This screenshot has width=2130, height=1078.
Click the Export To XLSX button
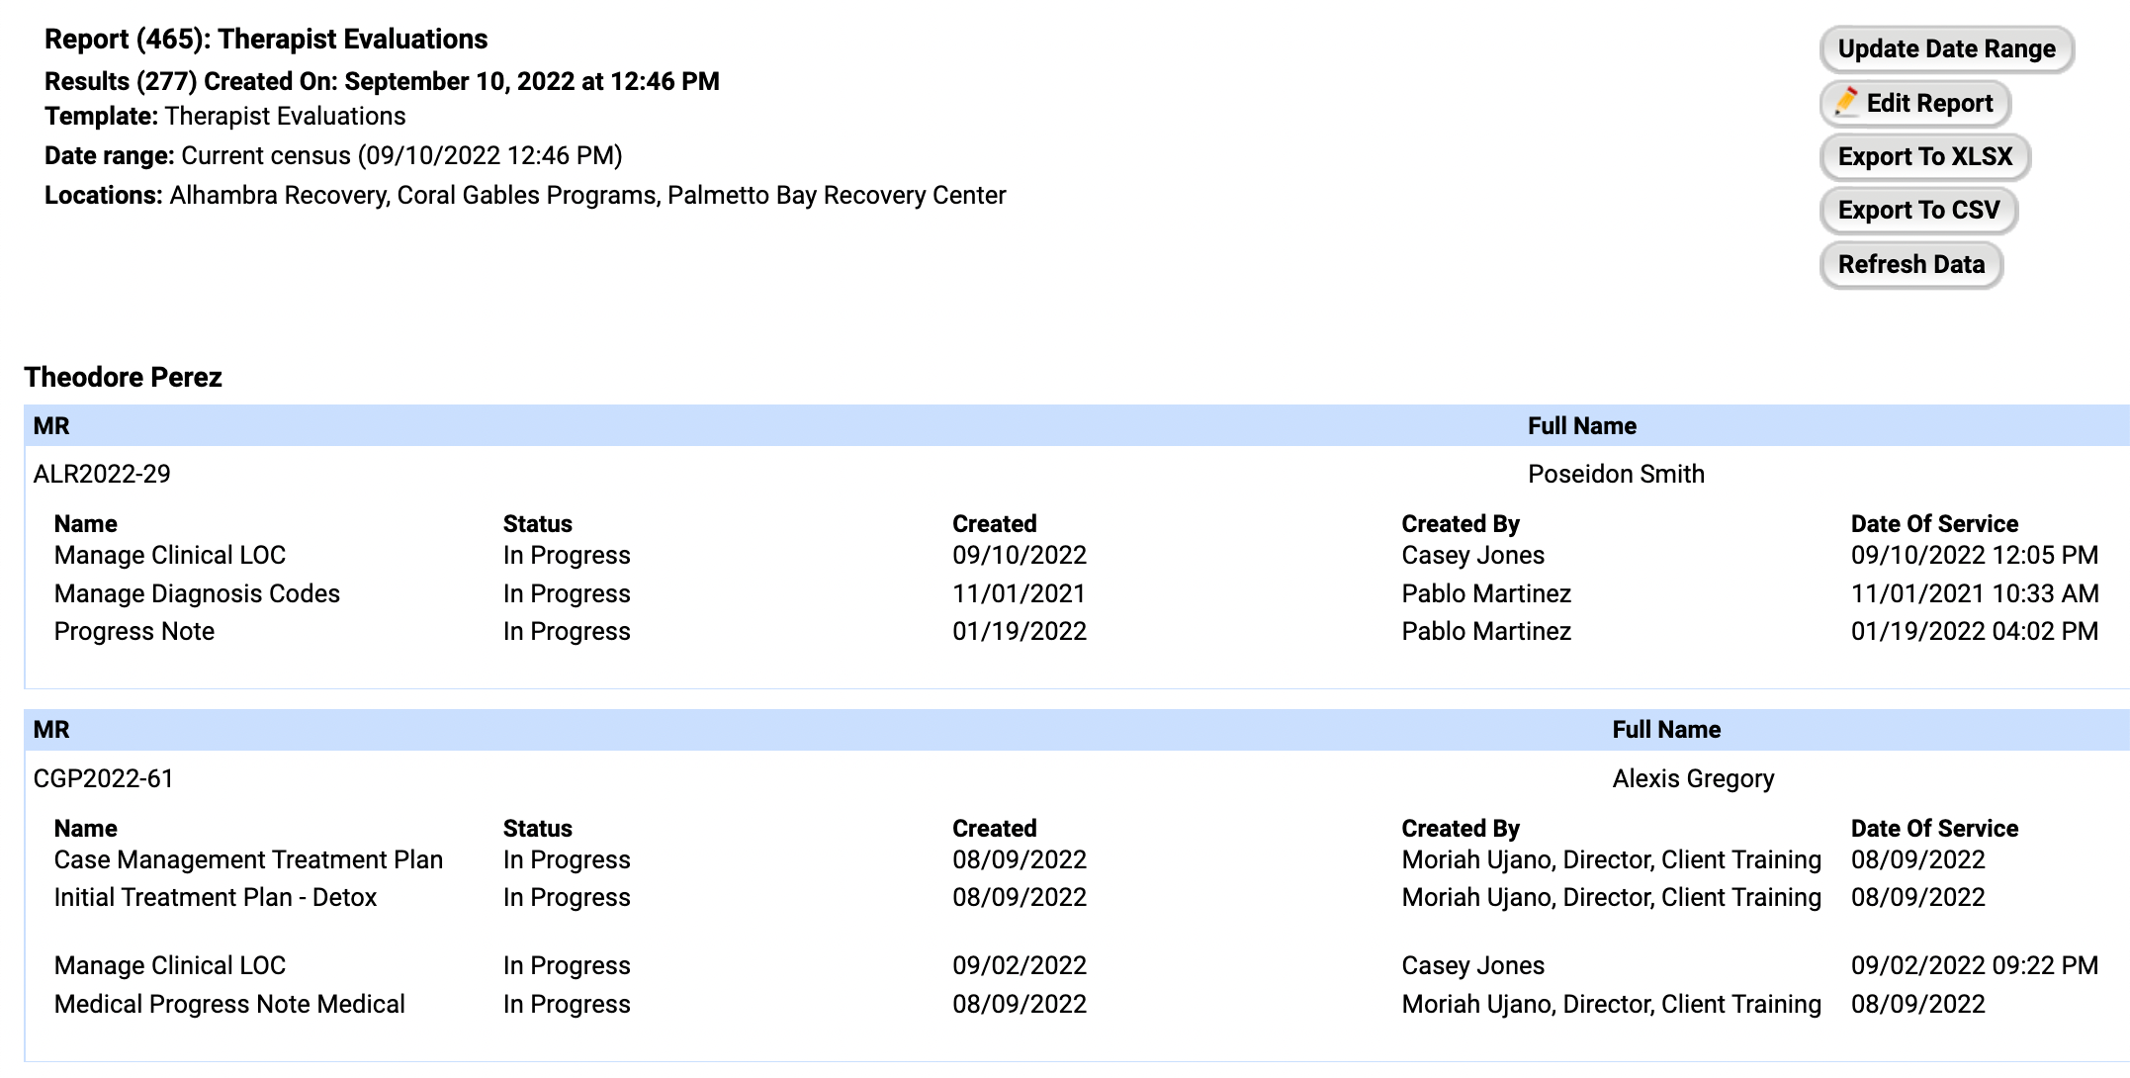coord(1924,156)
